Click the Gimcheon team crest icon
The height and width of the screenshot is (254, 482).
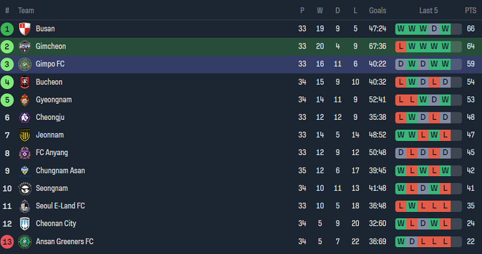[x=25, y=46]
